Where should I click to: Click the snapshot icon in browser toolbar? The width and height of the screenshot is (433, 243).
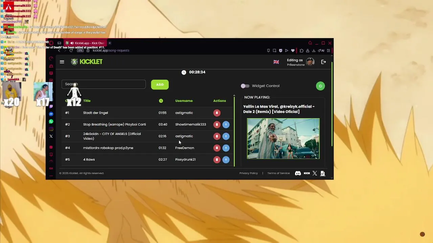274,51
